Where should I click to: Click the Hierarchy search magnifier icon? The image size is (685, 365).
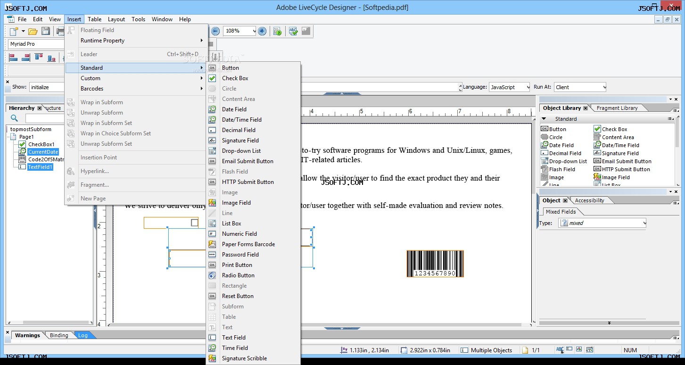point(14,118)
